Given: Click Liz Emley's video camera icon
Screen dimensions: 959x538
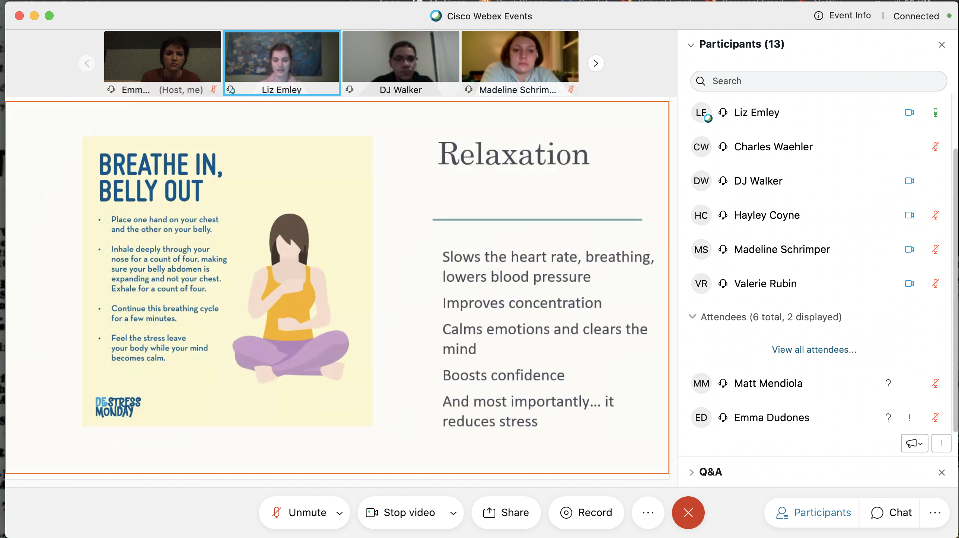Looking at the screenshot, I should 909,112.
